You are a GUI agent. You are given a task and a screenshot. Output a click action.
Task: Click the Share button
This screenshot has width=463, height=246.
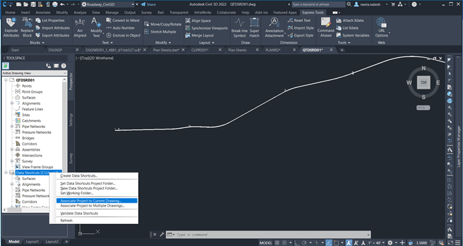(148, 5)
